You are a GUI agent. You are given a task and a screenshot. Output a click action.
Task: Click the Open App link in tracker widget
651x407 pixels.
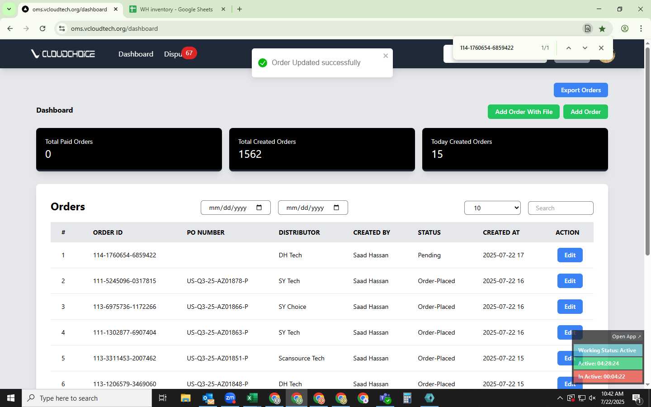tap(626, 336)
